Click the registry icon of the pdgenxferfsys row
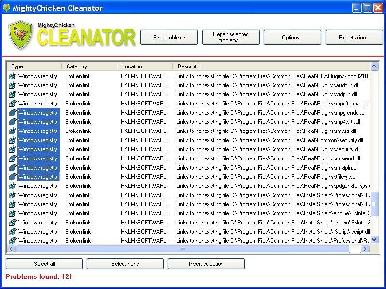Screen dimensions: 386x289 [x=13, y=186]
